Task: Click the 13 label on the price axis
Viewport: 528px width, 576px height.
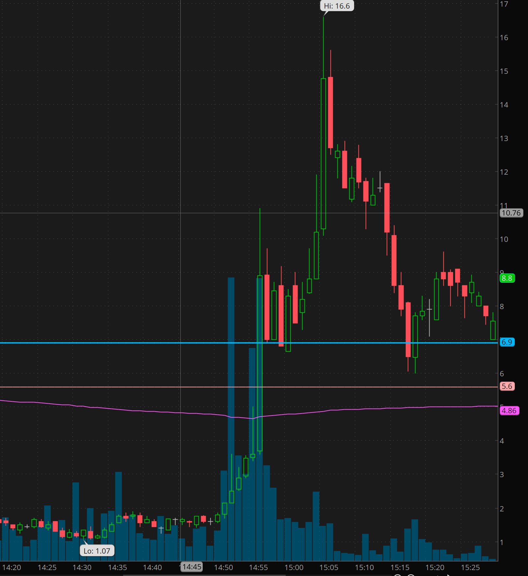Action: 504,138
